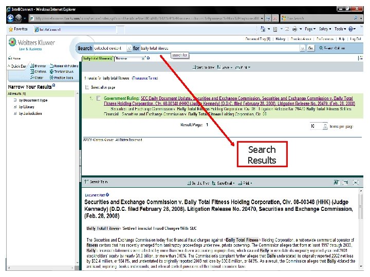Close the Browse tab with its small X
The height and width of the screenshot is (277, 370).
tap(143, 58)
